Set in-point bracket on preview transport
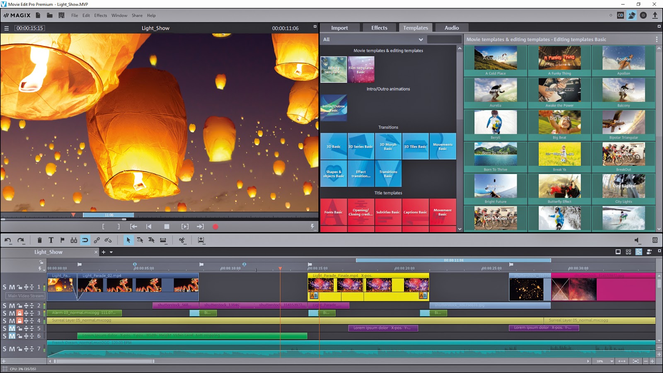The height and width of the screenshot is (373, 663). [x=103, y=227]
